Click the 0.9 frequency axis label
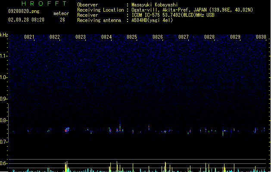This screenshot has height=172, width=271. (x=4, y=99)
